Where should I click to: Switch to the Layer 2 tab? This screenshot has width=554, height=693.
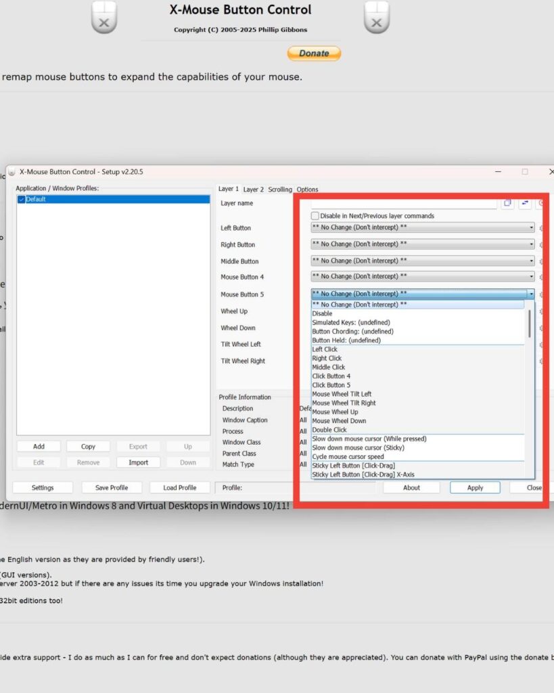[253, 189]
